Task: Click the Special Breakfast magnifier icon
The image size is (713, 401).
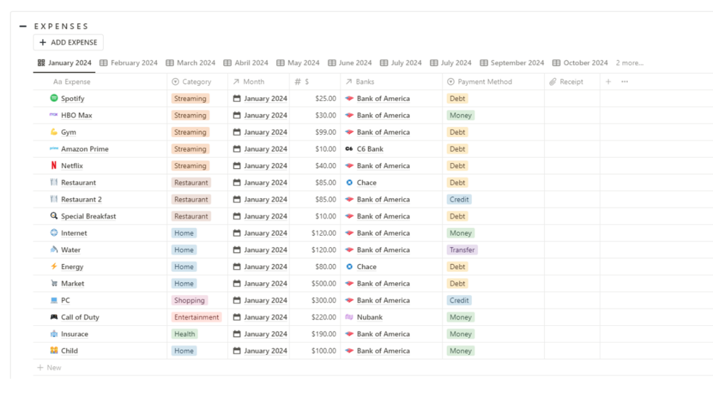Action: [x=54, y=216]
